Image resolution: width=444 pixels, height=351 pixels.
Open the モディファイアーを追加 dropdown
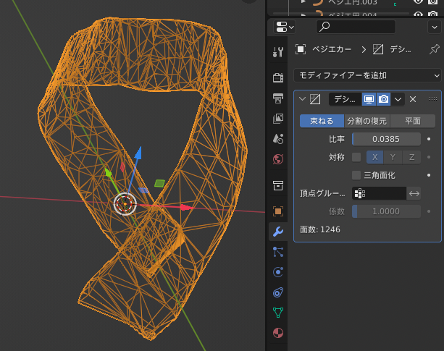(x=367, y=75)
